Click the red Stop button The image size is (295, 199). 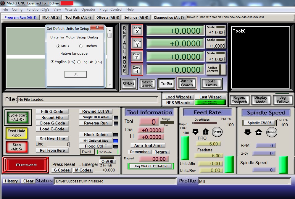click(17, 147)
